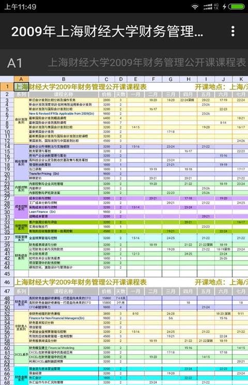Select row 2 header

[7, 95]
